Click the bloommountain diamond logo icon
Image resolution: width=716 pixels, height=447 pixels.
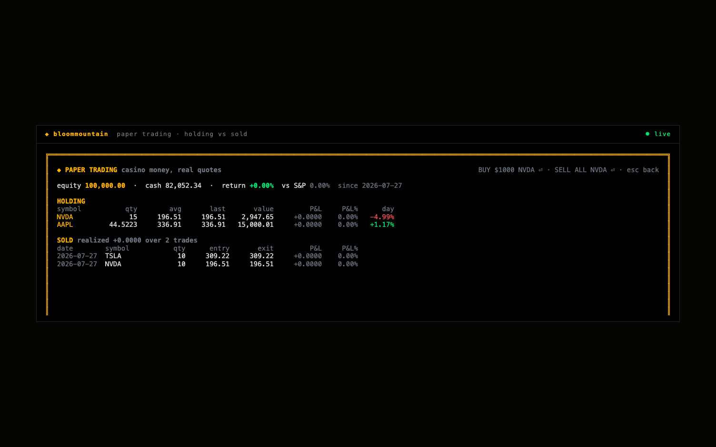47,134
